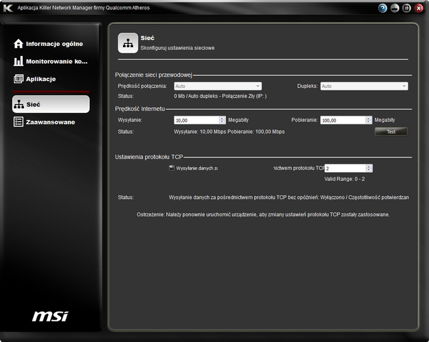The image size is (429, 342).
Task: Open the Informacje ogólne section
Action: [x=49, y=44]
